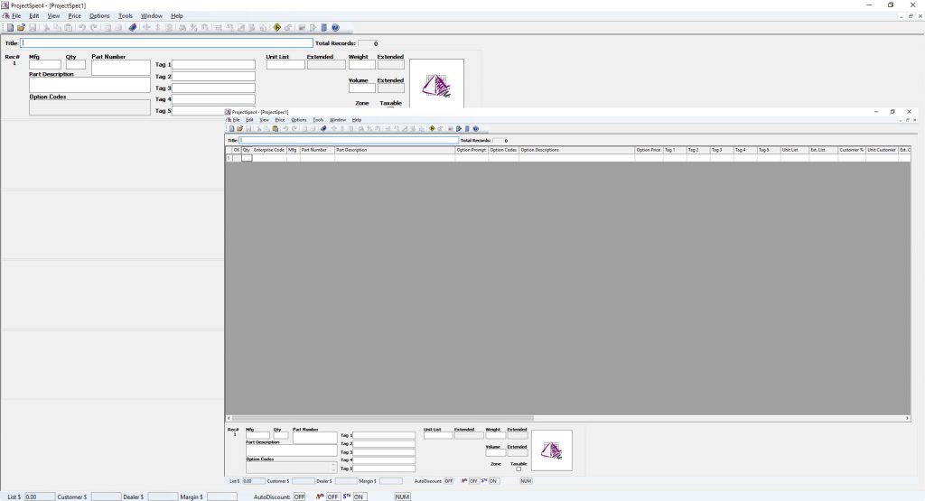Image resolution: width=925 pixels, height=501 pixels.
Task: Click Option Prompt column header
Action: (x=472, y=150)
